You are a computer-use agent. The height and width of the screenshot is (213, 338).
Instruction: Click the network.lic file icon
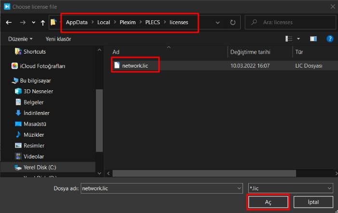pos(117,65)
